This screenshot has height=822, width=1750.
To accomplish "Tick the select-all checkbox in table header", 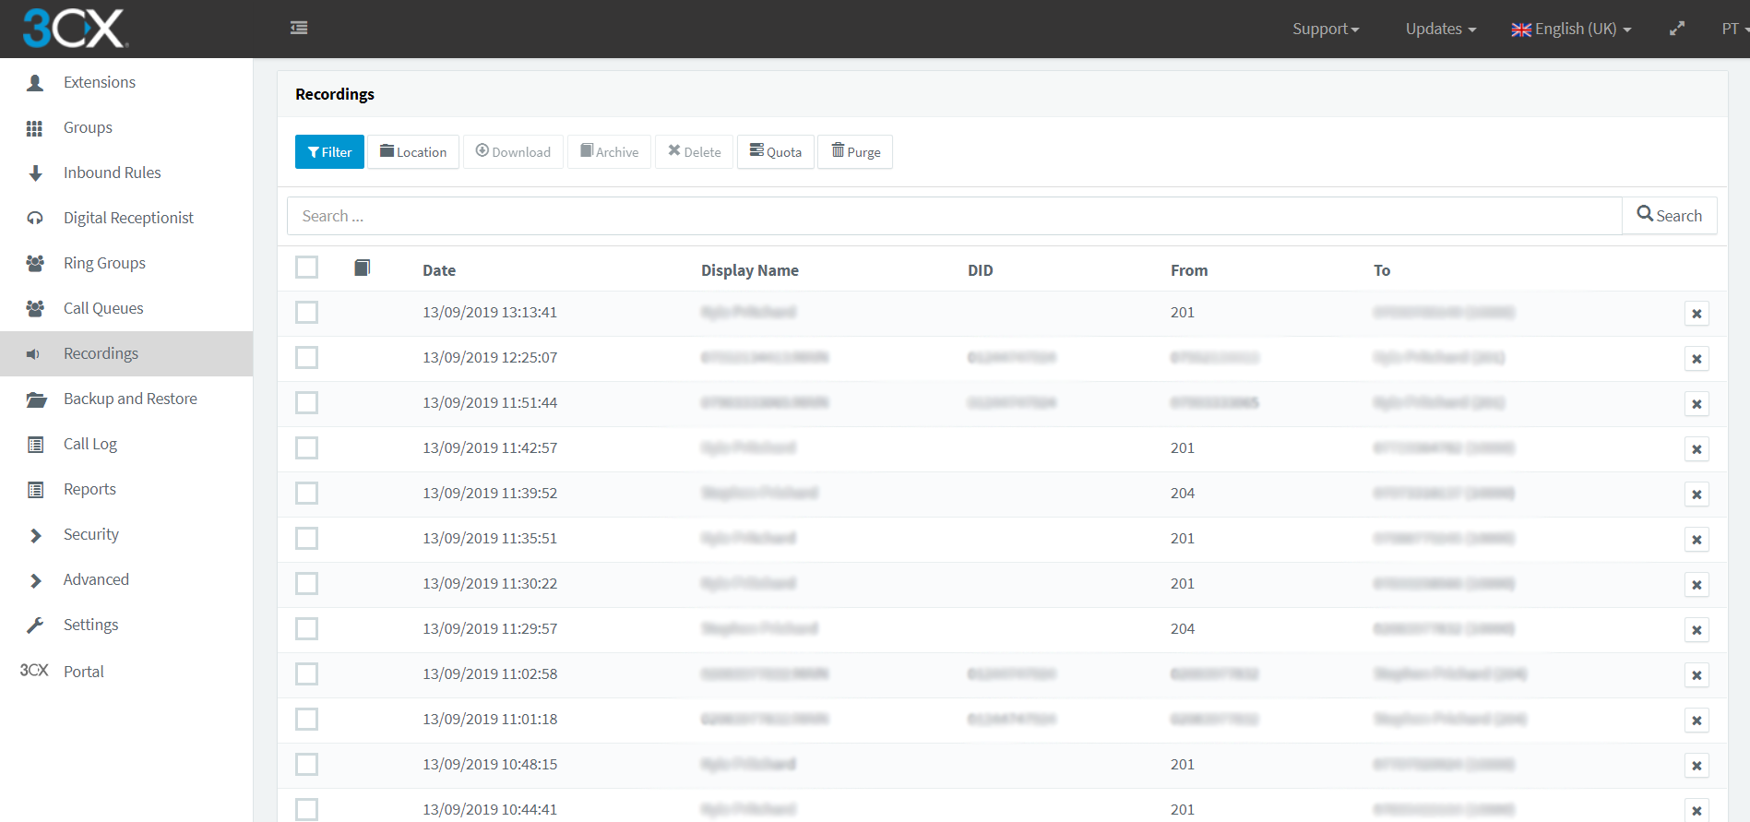I will (x=307, y=268).
